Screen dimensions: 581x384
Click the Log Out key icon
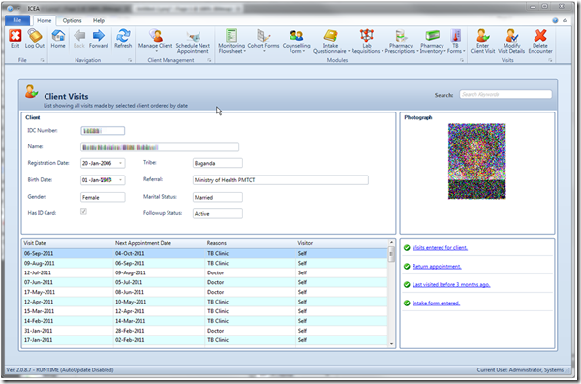[35, 36]
